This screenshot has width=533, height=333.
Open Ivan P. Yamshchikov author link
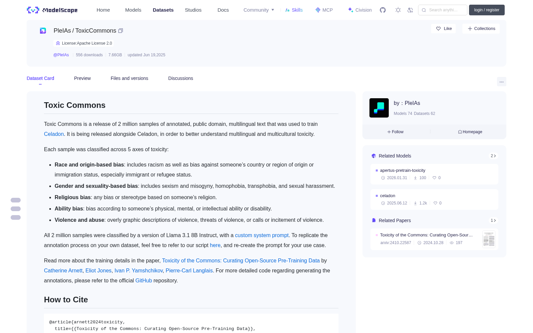pos(139,270)
